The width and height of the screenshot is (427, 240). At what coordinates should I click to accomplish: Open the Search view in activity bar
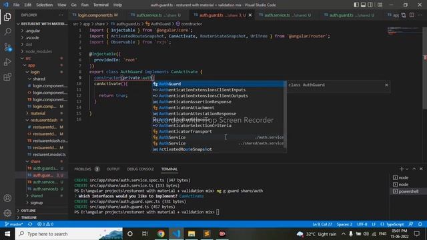pyautogui.click(x=7, y=32)
